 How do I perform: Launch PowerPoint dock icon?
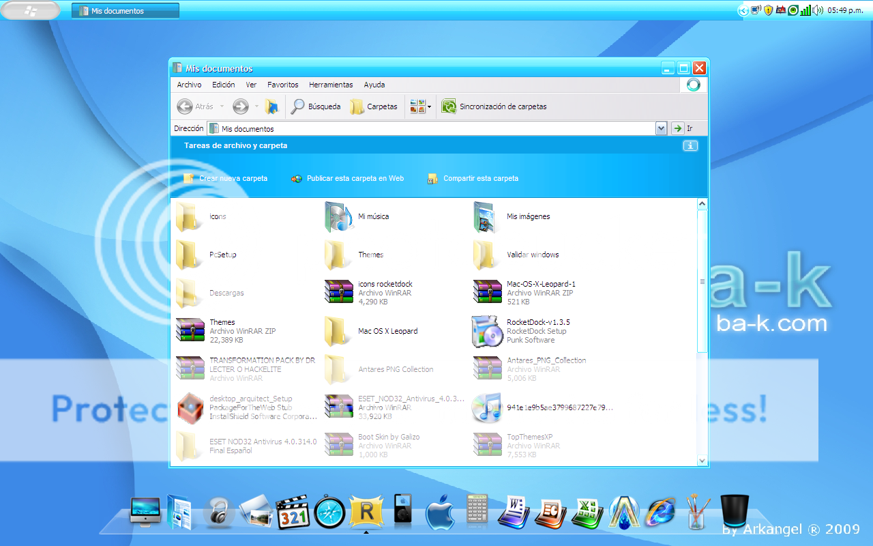click(x=551, y=513)
